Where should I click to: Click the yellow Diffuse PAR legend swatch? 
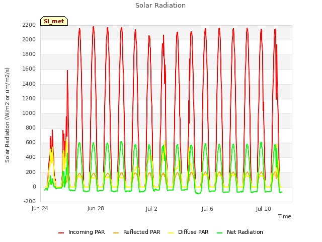pyautogui.click(x=171, y=233)
